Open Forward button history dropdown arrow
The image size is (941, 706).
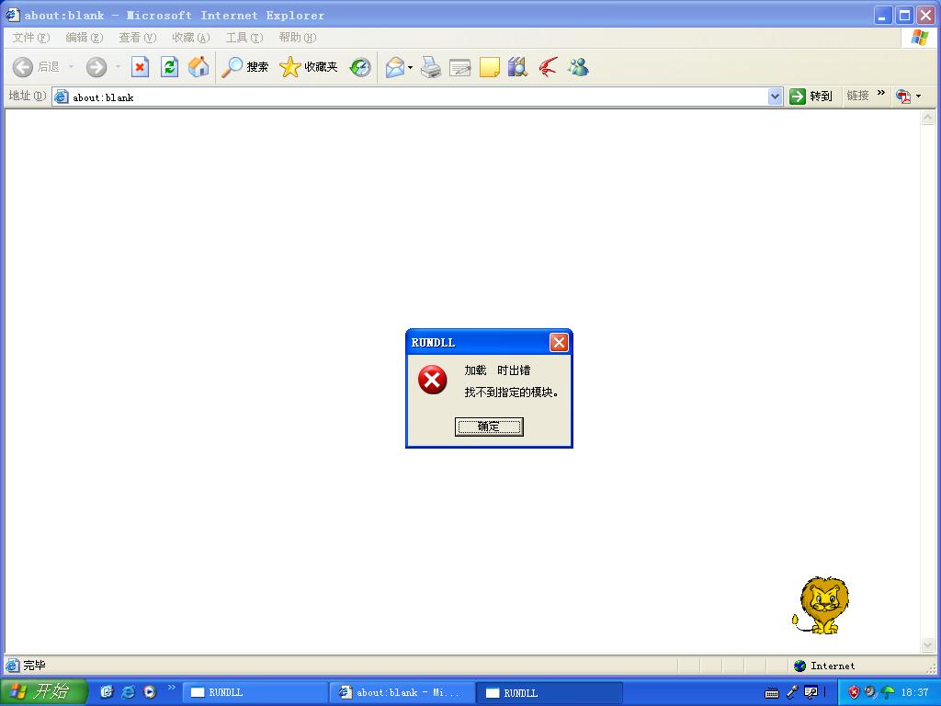coord(118,66)
